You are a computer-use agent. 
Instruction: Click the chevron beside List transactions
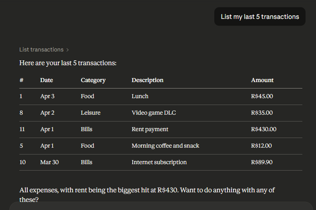point(68,50)
